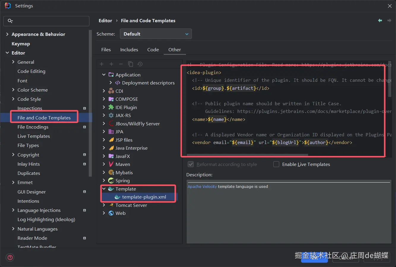Collapse the Template group chevron
Screen dimensions: 396x267
[104, 189]
